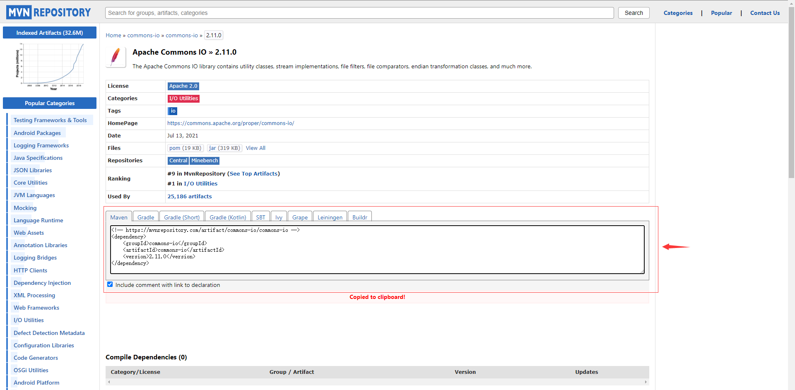
Task: Click See Top Artifacts link
Action: tap(253, 173)
